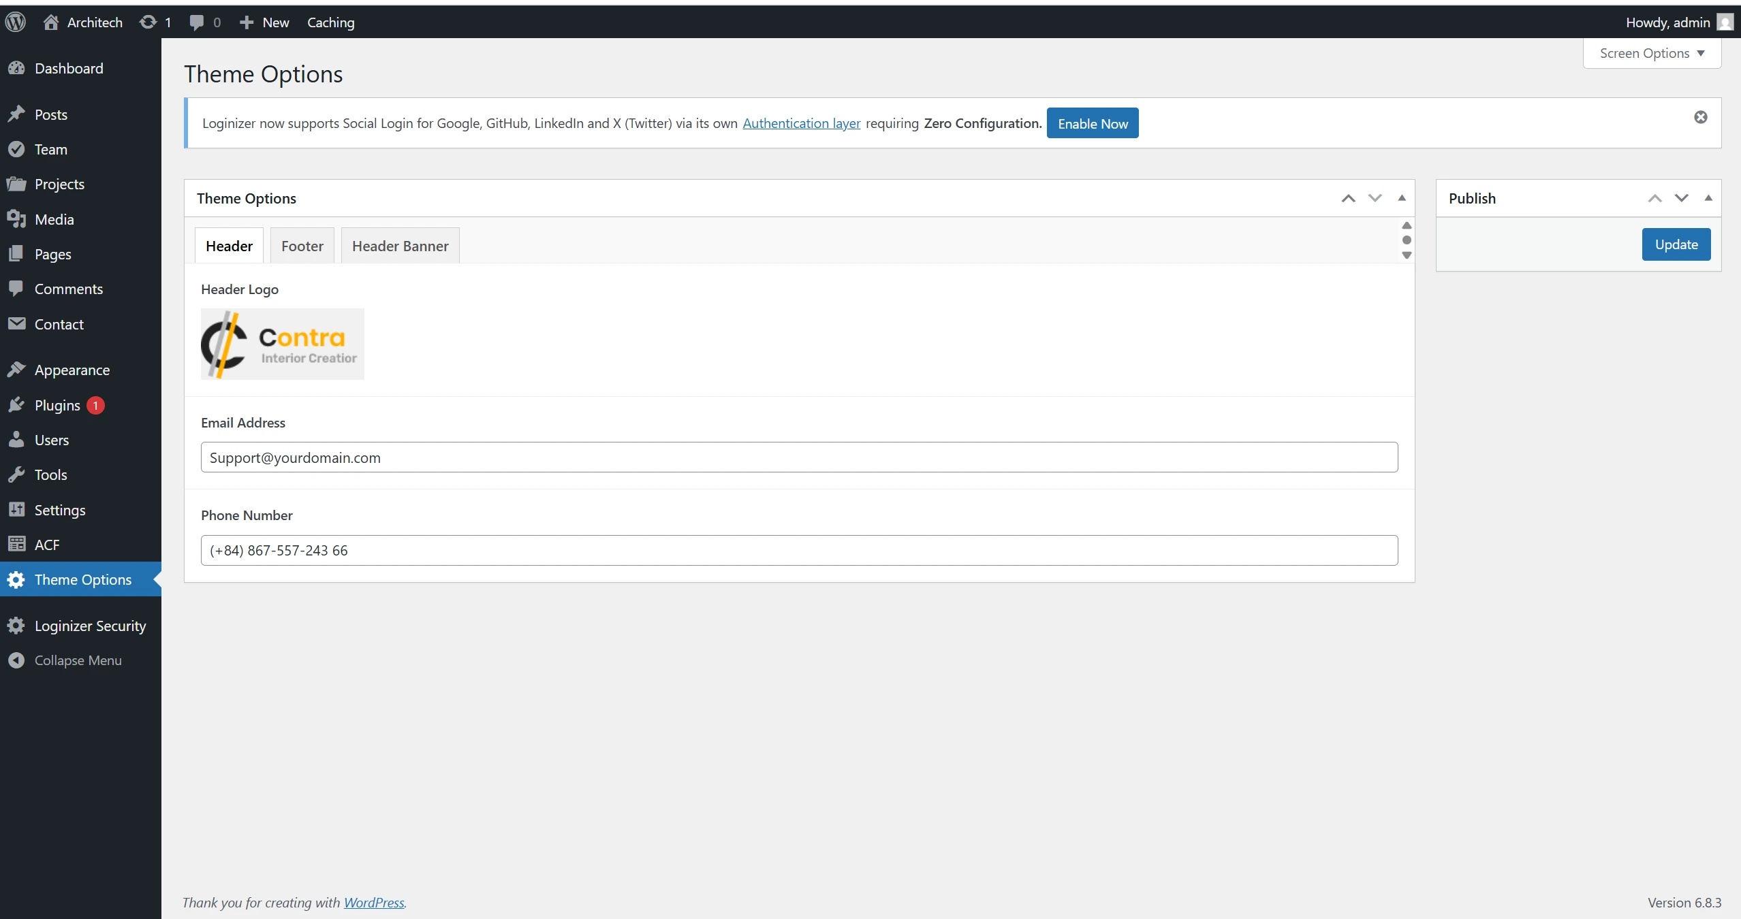Go to the Appearance menu
The width and height of the screenshot is (1741, 919).
coord(72,370)
